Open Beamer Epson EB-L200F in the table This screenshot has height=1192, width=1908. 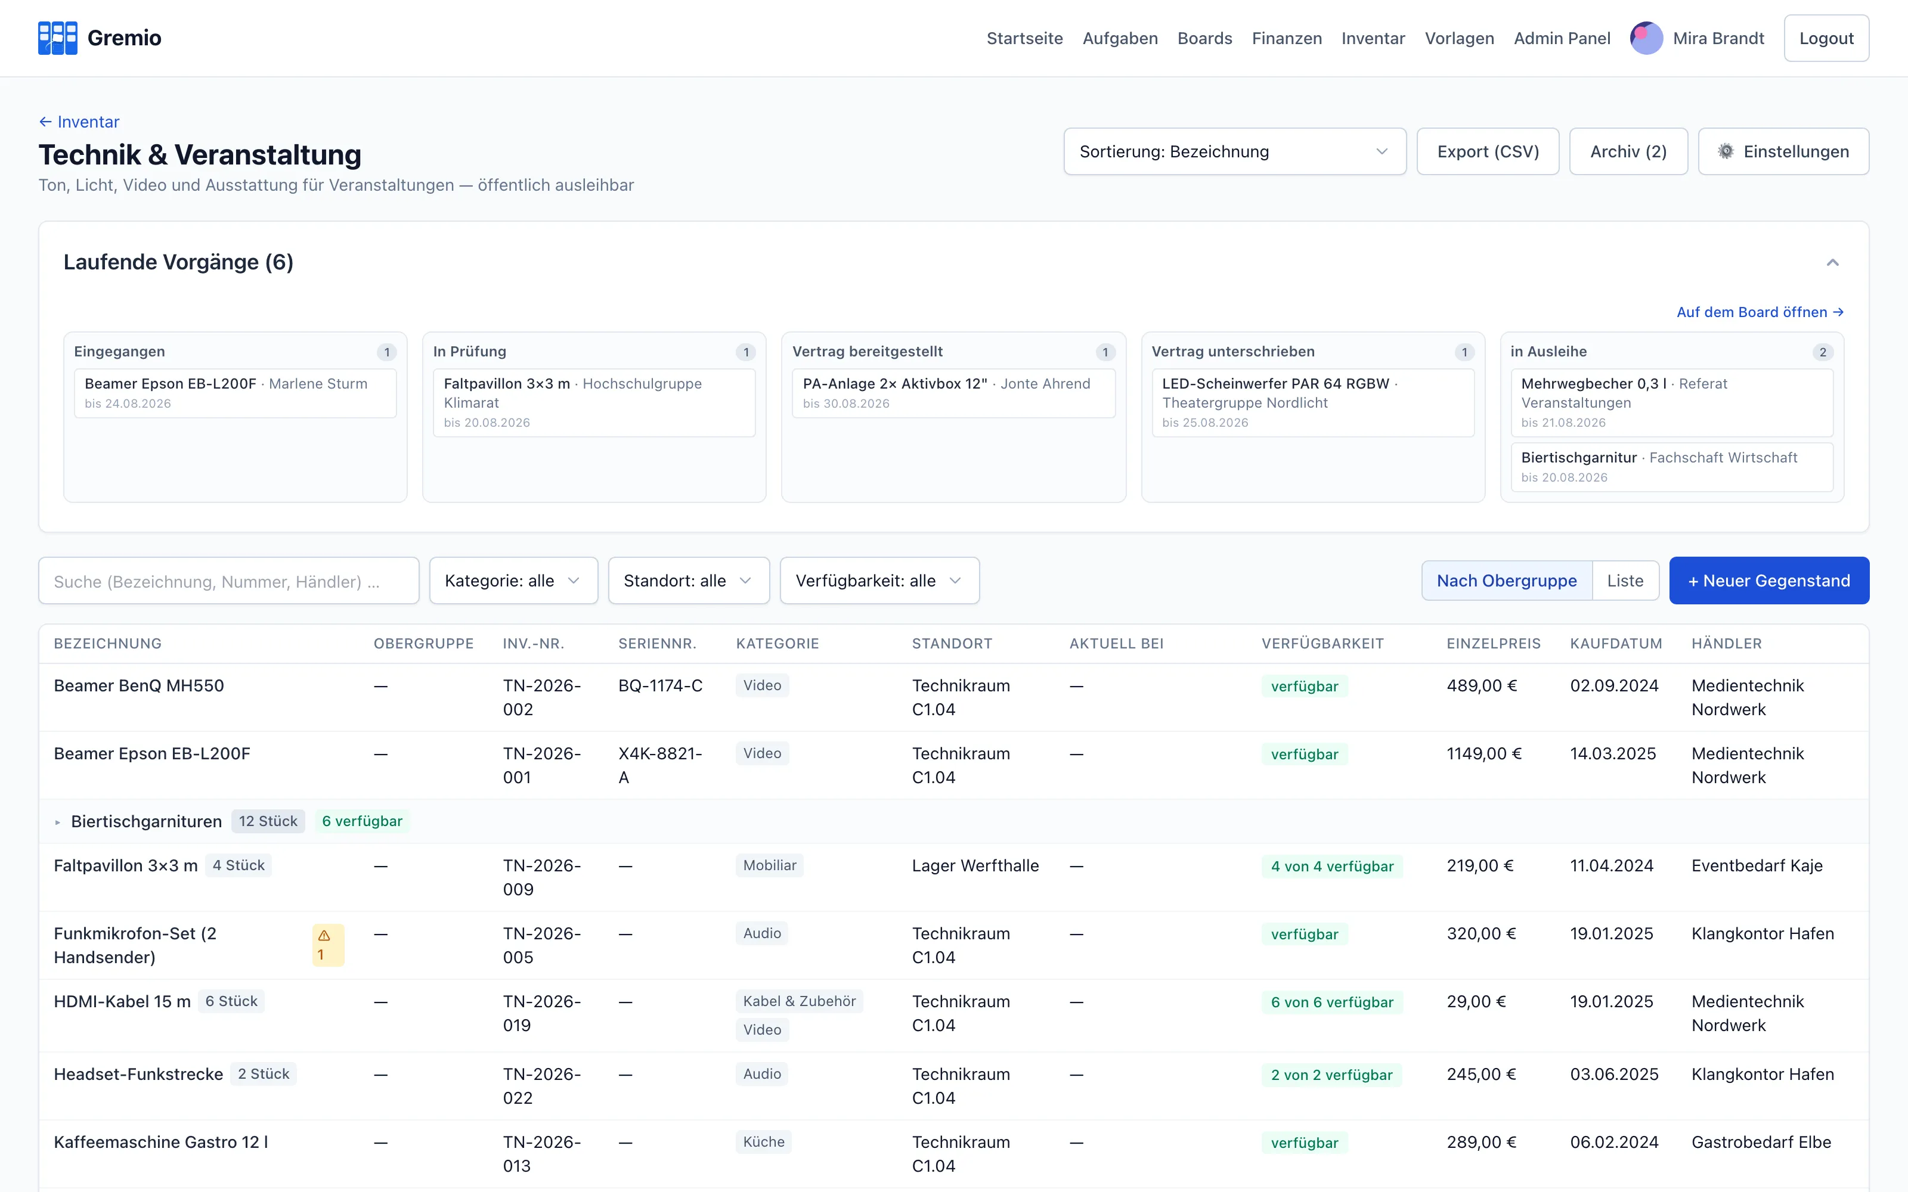tap(151, 754)
